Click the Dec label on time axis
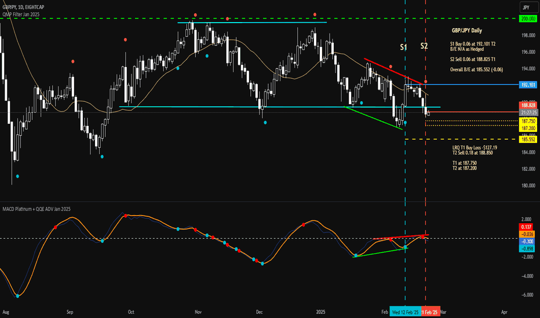The image size is (540, 318). (x=260, y=312)
